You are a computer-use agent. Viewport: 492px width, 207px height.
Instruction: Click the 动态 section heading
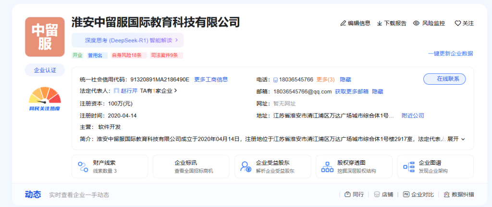point(33,194)
